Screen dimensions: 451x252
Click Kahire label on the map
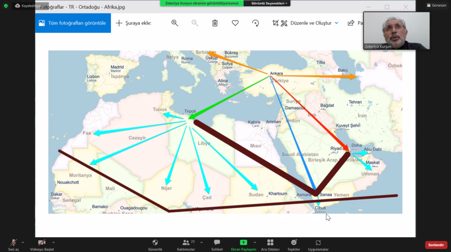click(x=254, y=122)
